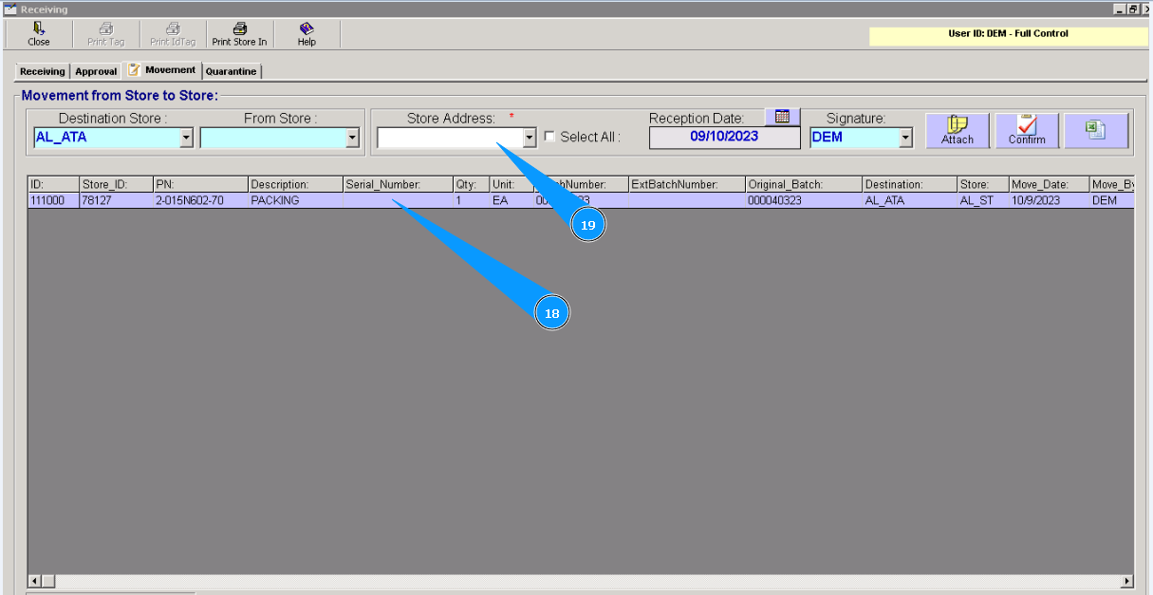Screen dimensions: 1153x595
Task: Select the Movement tab
Action: [x=162, y=70]
